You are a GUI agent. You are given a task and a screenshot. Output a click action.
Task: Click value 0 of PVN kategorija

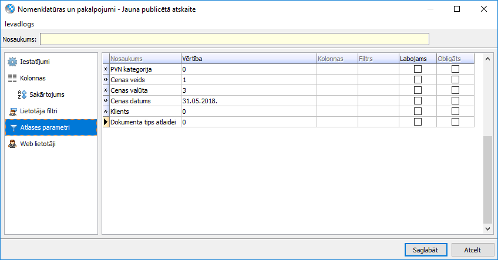pos(248,69)
